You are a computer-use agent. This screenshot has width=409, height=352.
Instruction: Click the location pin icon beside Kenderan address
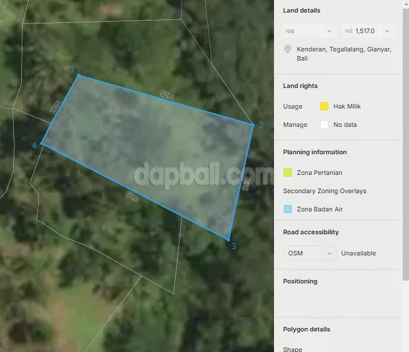tap(288, 50)
